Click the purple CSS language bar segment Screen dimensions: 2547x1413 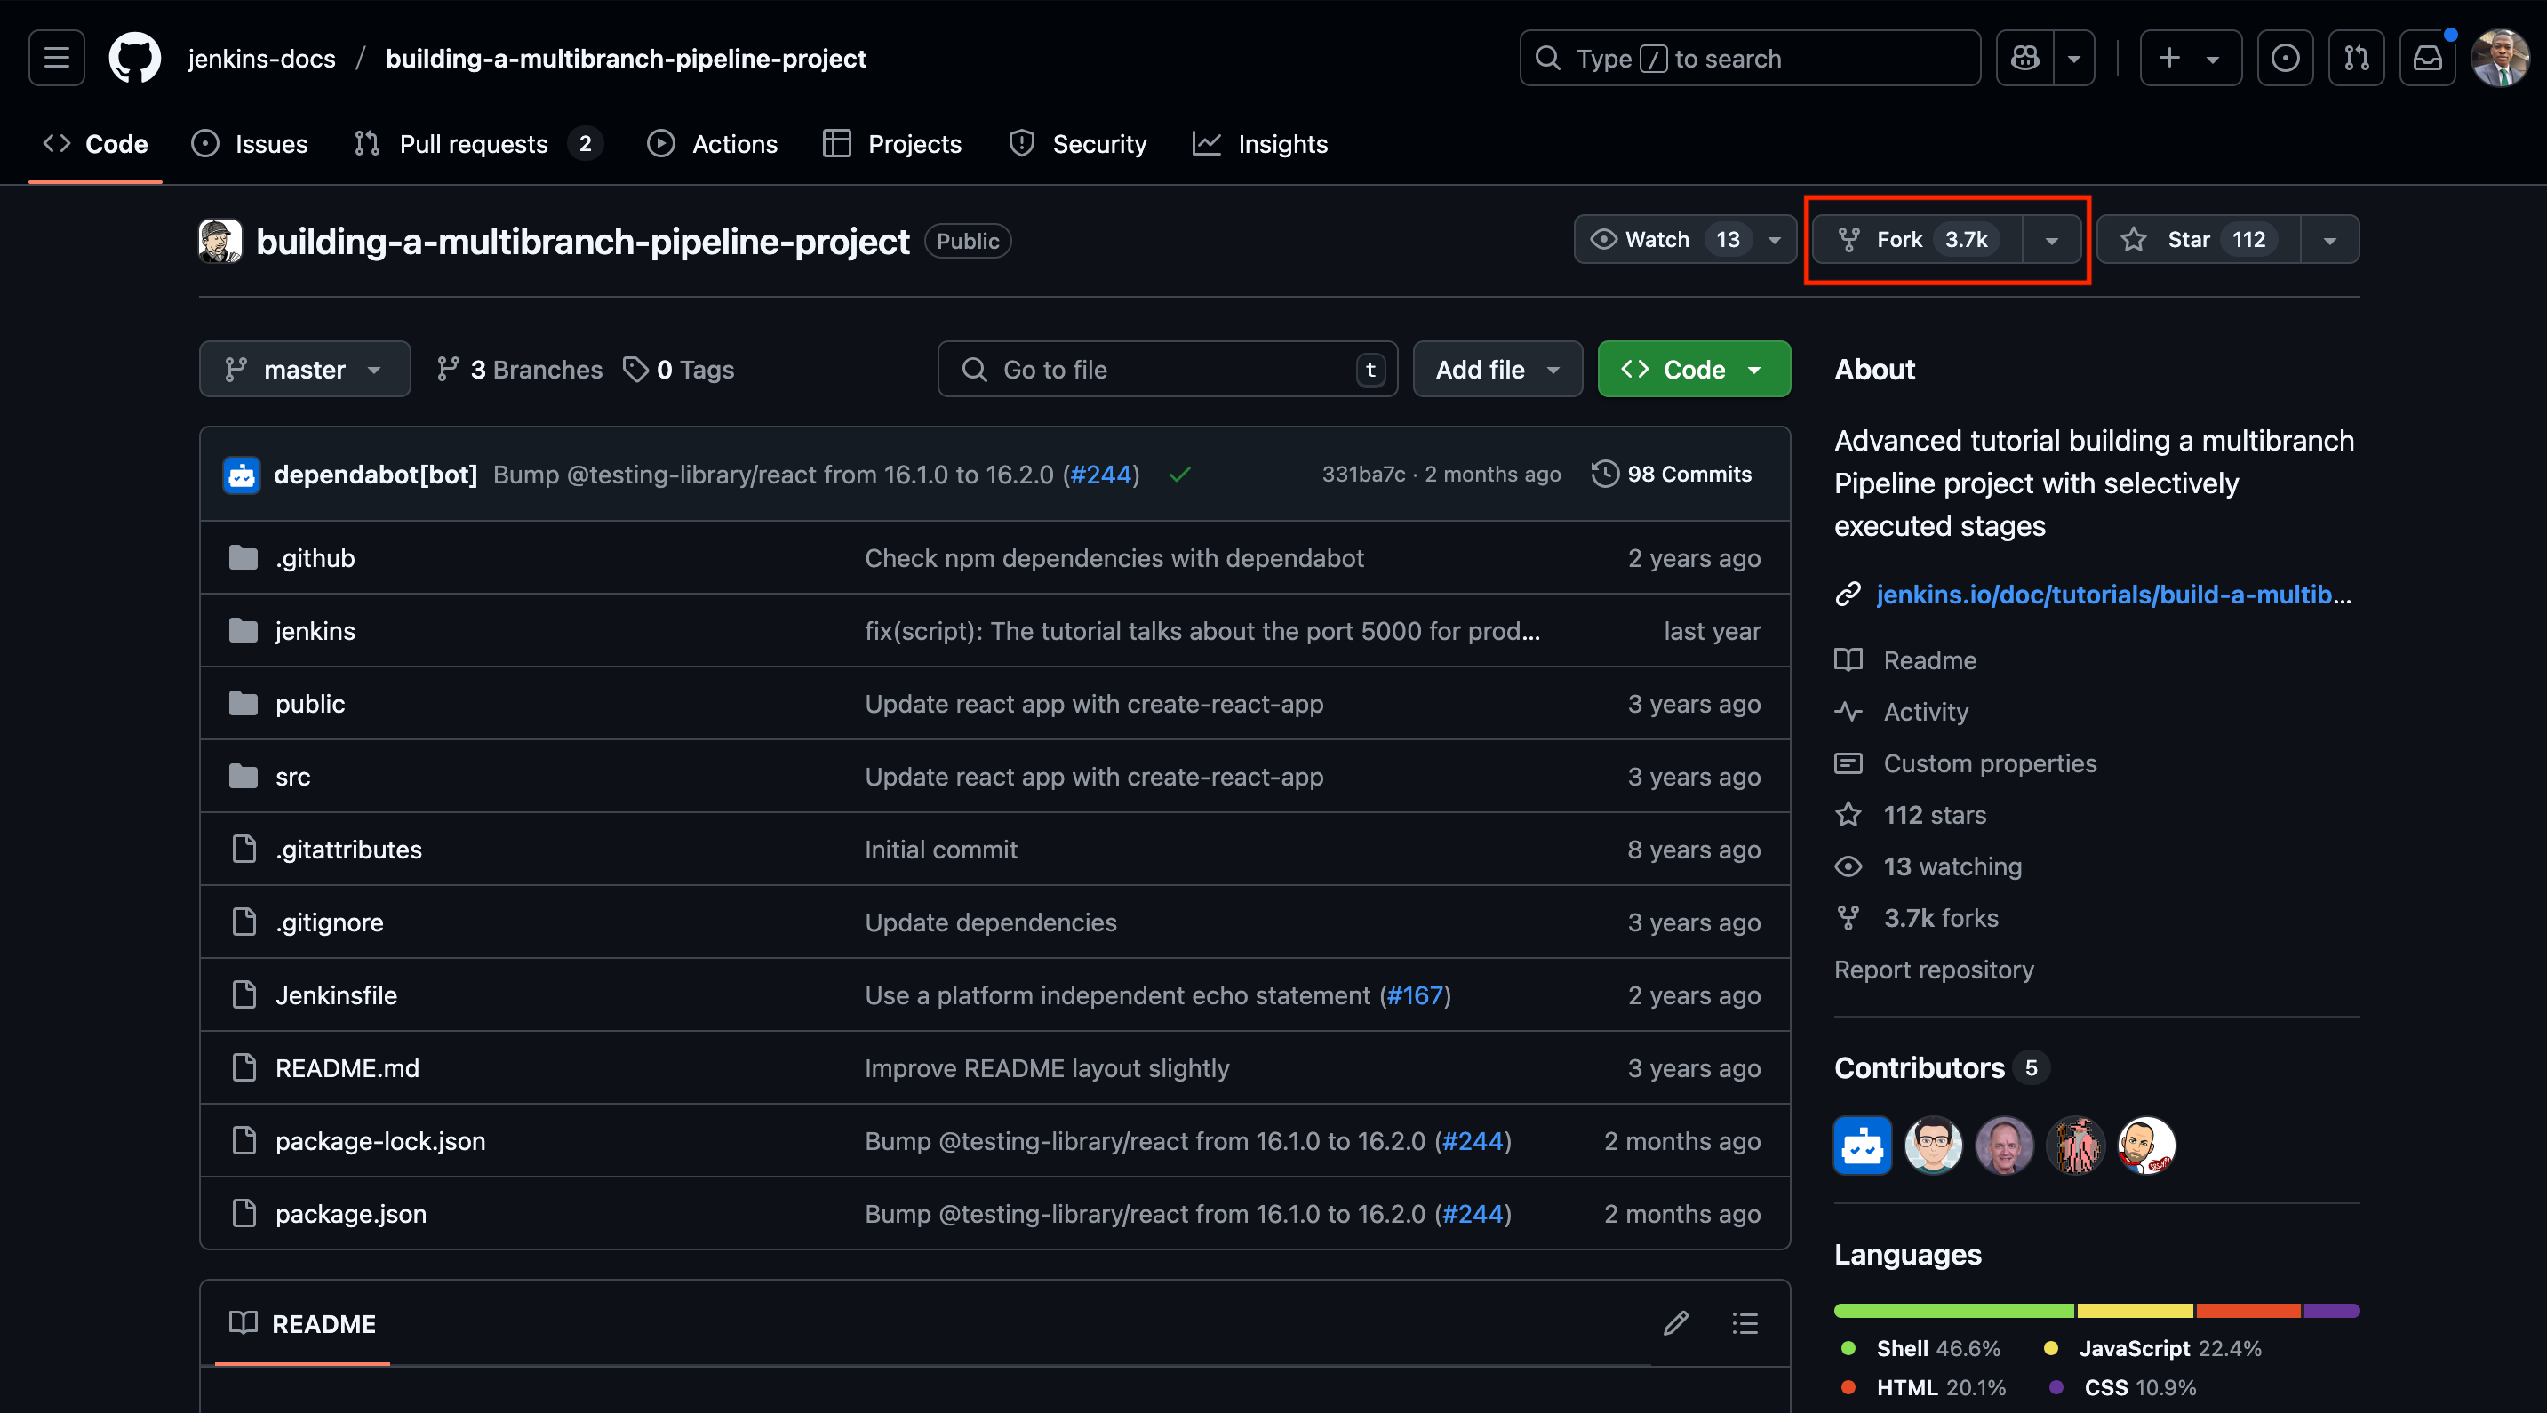click(2331, 1311)
